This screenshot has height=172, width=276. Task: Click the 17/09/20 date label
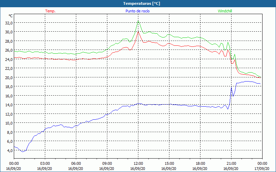click(x=262, y=169)
